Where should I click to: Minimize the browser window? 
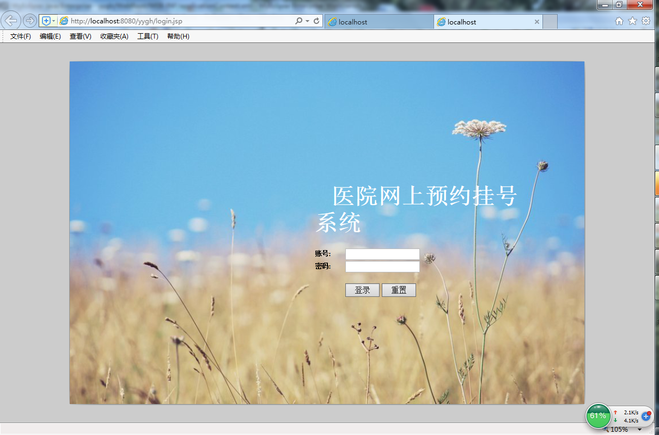tap(605, 5)
